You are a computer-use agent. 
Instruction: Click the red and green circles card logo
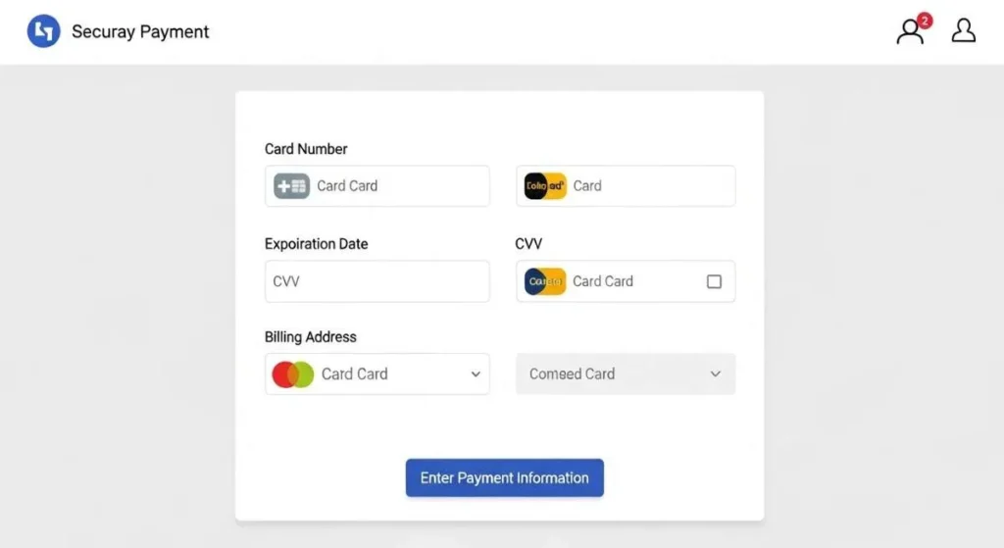(x=292, y=374)
